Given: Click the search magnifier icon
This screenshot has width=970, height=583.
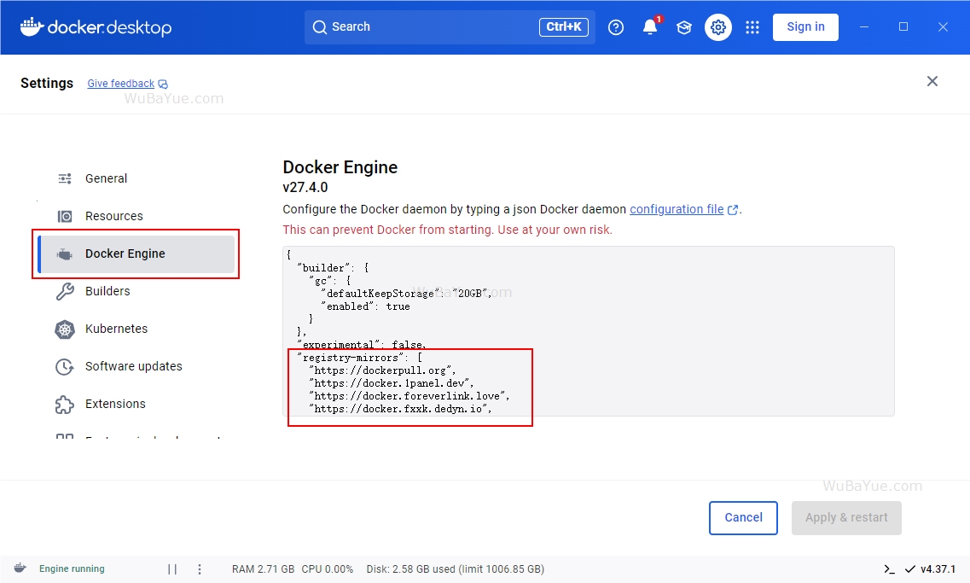Looking at the screenshot, I should (x=319, y=27).
